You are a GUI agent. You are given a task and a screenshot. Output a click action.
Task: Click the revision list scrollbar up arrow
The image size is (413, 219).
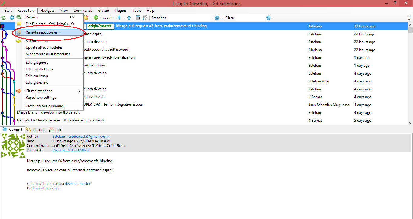point(411,25)
